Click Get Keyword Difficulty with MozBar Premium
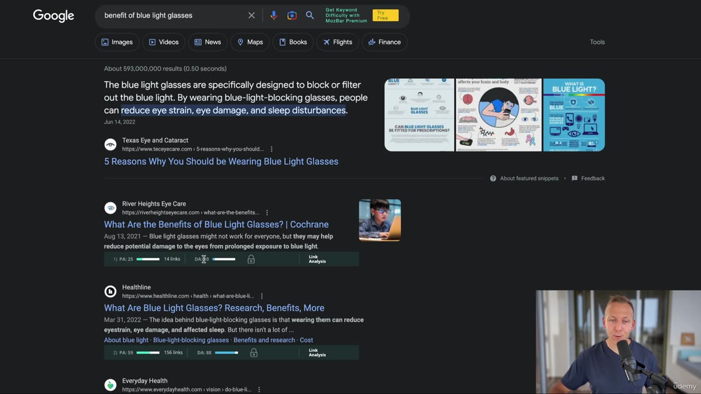Screen dimensions: 701x394 [x=346, y=15]
